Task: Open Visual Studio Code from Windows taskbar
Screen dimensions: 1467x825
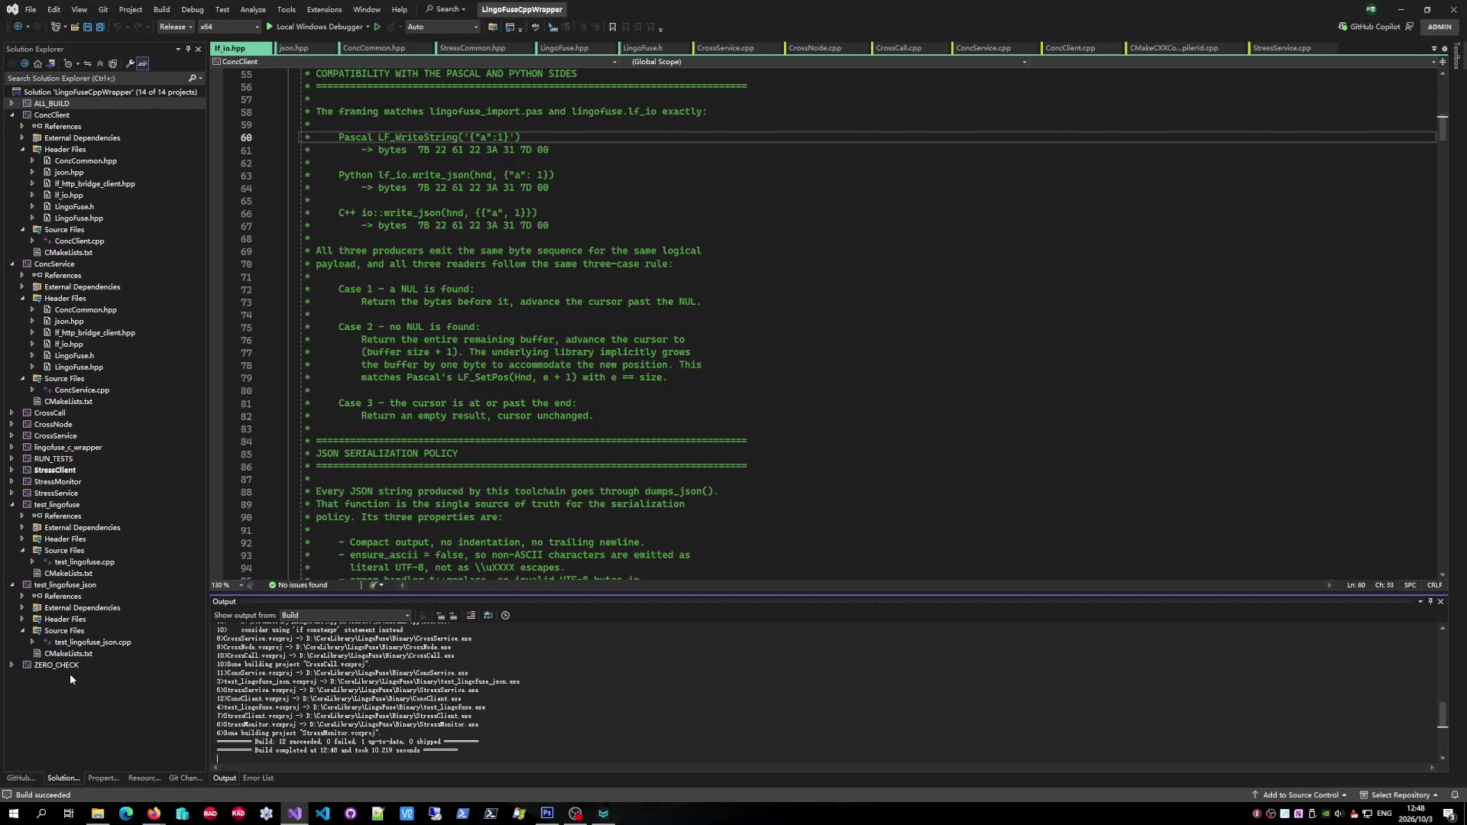Action: point(322,814)
